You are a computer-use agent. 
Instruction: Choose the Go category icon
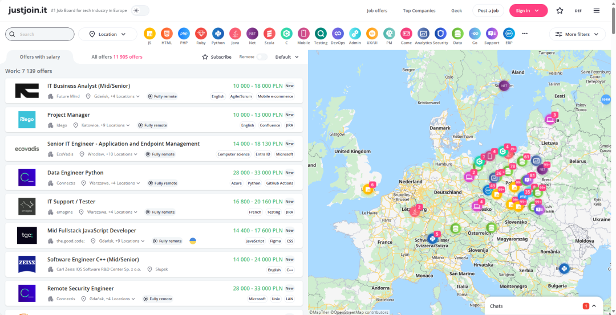point(475,34)
